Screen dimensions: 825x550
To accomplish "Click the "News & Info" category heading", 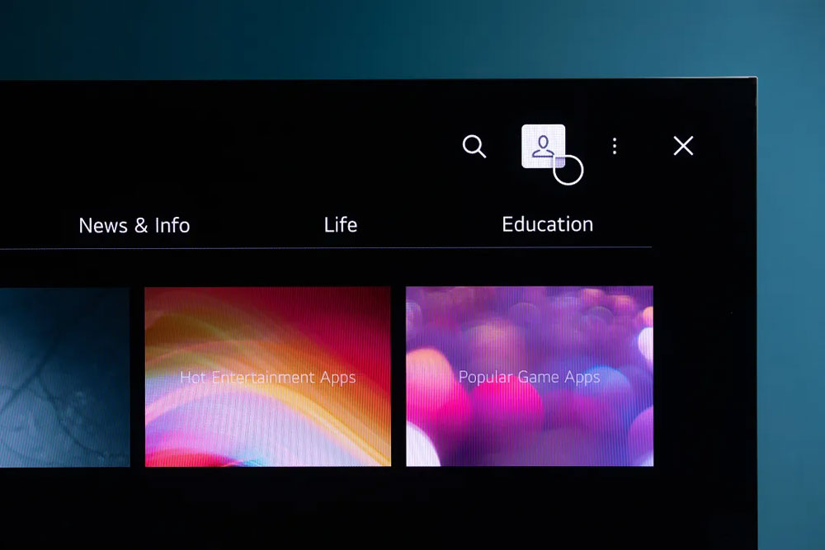I will tap(134, 225).
